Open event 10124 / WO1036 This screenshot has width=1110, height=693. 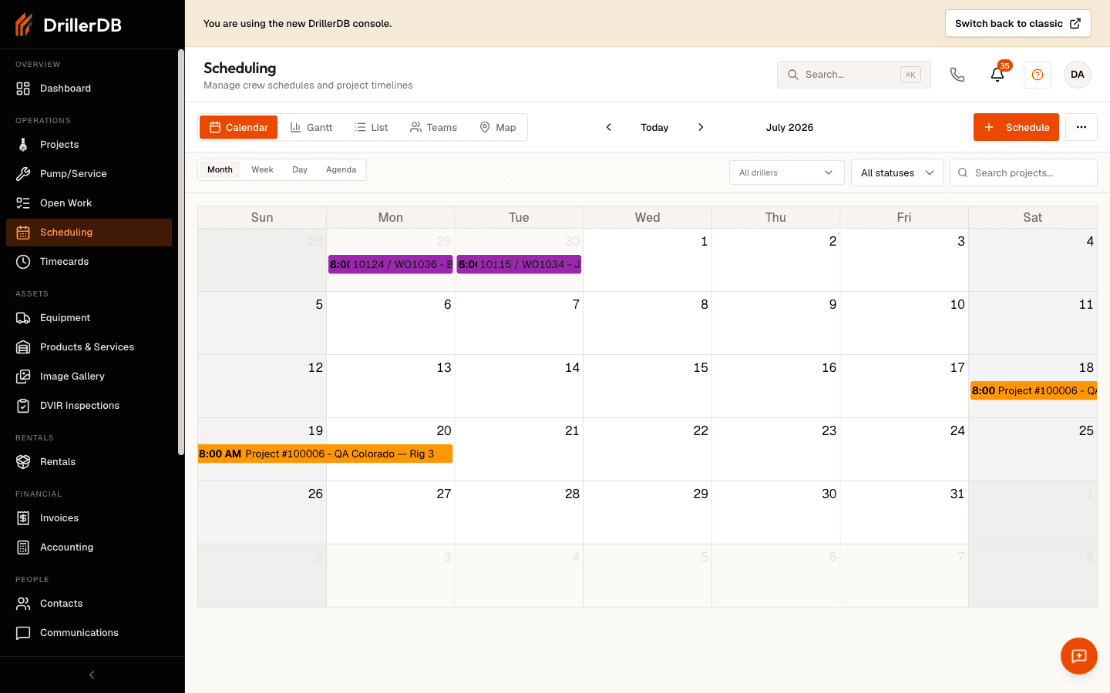pyautogui.click(x=391, y=264)
